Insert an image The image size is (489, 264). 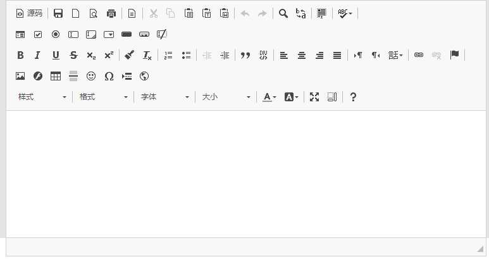(x=20, y=76)
